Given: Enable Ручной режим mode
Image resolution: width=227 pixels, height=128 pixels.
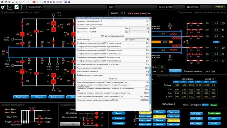Looking at the screenshot, I should (x=214, y=113).
